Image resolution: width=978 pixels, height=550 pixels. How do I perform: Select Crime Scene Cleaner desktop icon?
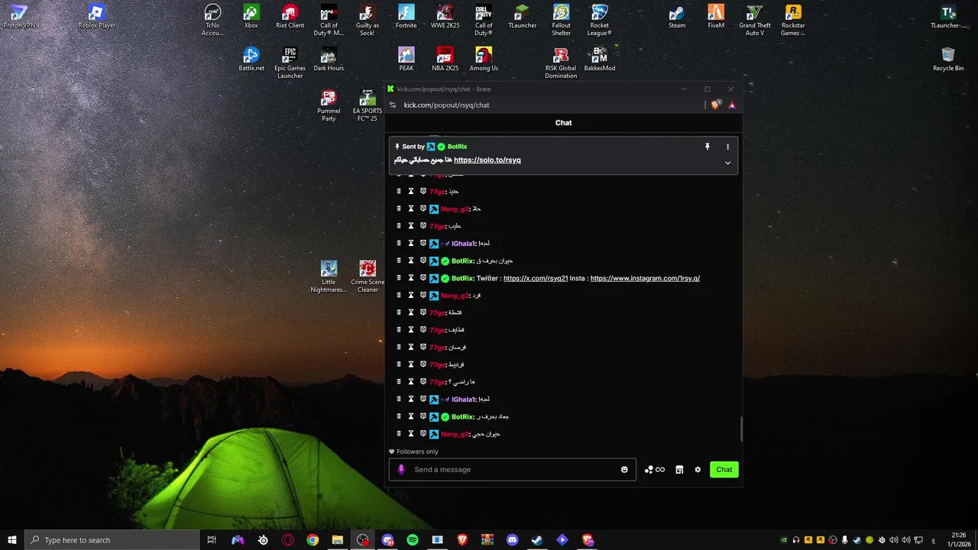coord(368,277)
